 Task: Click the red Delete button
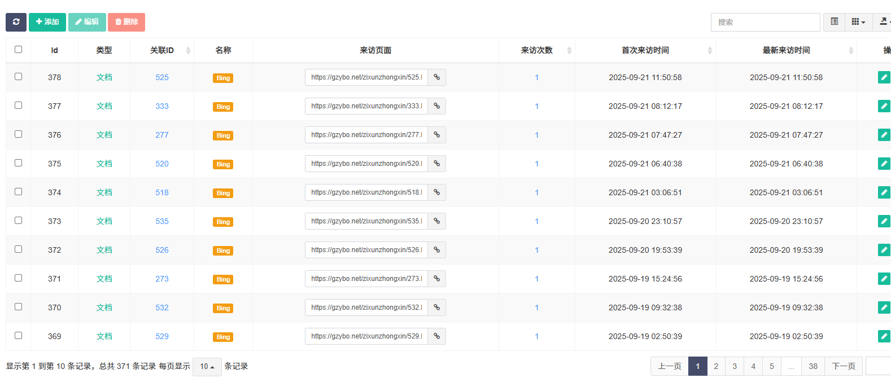point(126,22)
